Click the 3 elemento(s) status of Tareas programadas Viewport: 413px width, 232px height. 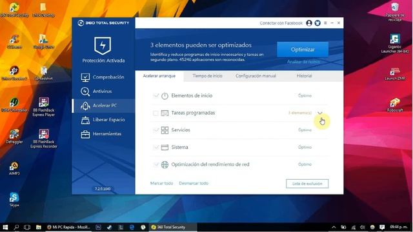pyautogui.click(x=300, y=113)
